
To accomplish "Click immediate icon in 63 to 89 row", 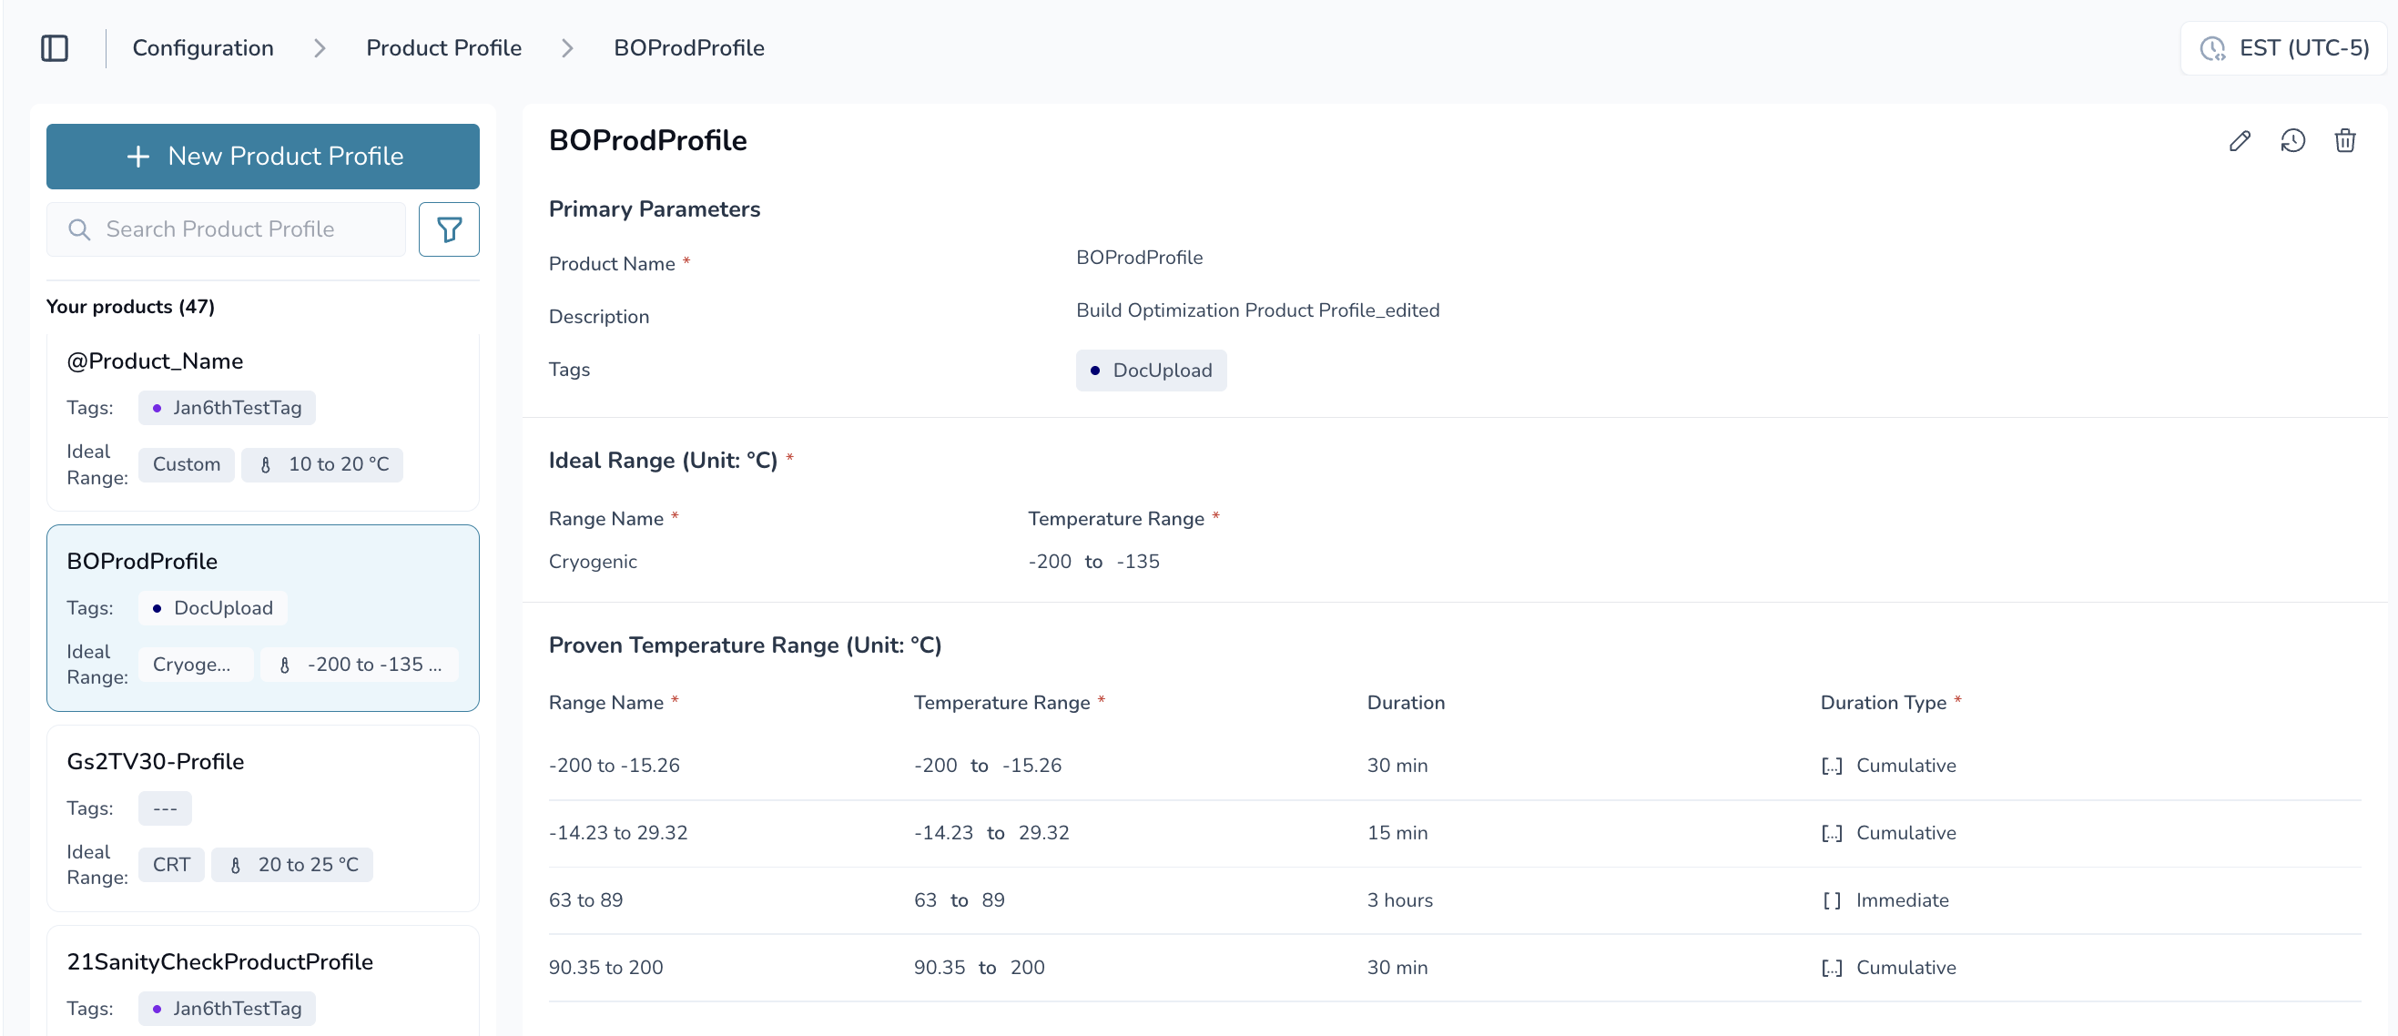I will pyautogui.click(x=1831, y=900).
